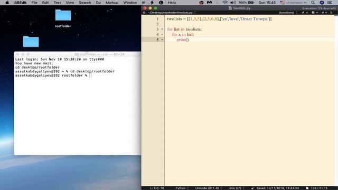Select the unlabeled blue folder on the desktop
This screenshot has width=338, height=190.
coord(31,41)
